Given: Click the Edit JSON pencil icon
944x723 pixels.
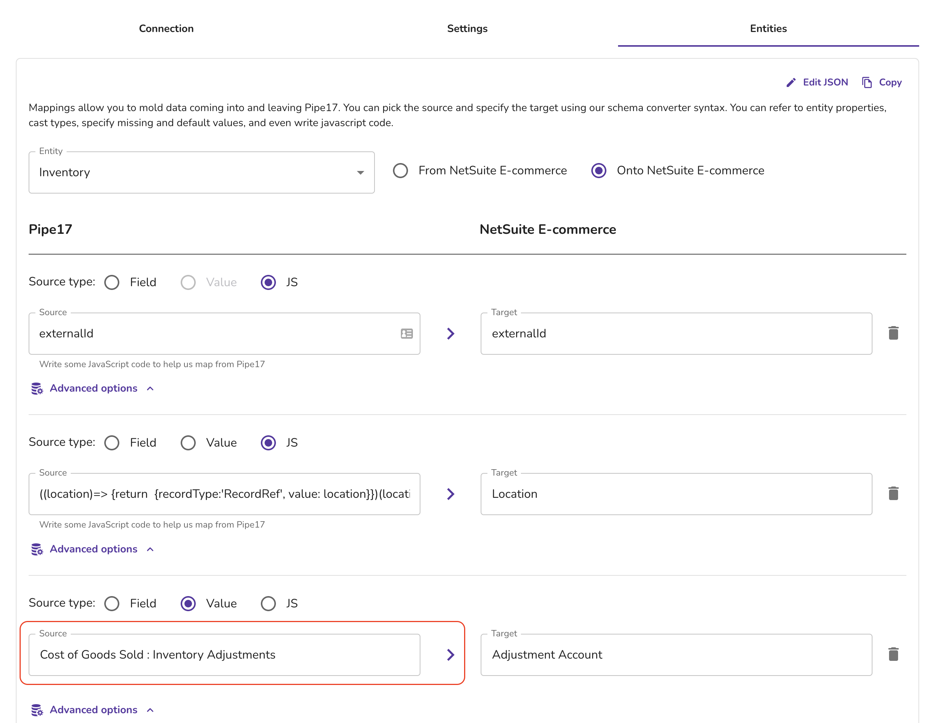Looking at the screenshot, I should [x=791, y=82].
